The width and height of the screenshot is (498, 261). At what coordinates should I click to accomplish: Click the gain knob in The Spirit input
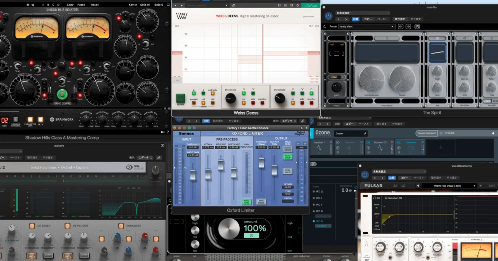coord(337,87)
